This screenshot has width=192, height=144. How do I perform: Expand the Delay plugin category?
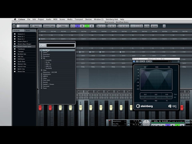pos(42,52)
